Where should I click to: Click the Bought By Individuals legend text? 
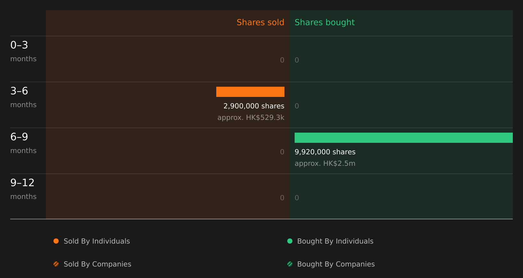335,241
